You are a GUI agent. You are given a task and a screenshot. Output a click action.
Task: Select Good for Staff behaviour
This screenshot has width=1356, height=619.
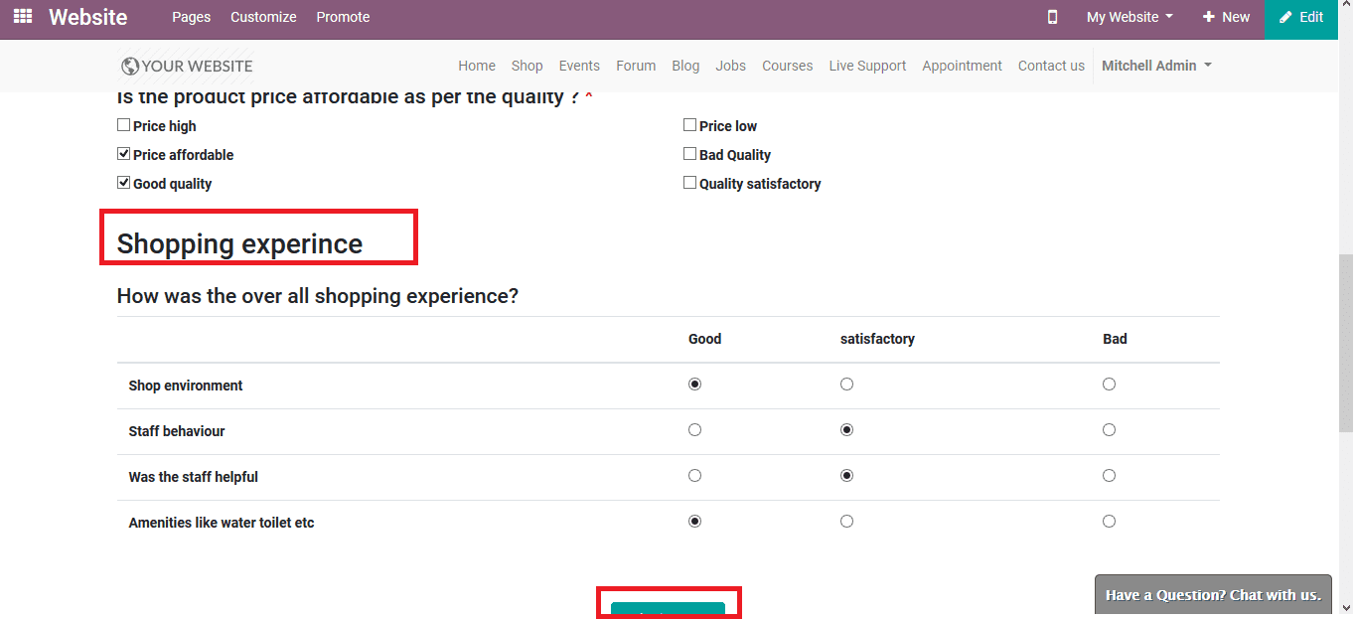[695, 430]
